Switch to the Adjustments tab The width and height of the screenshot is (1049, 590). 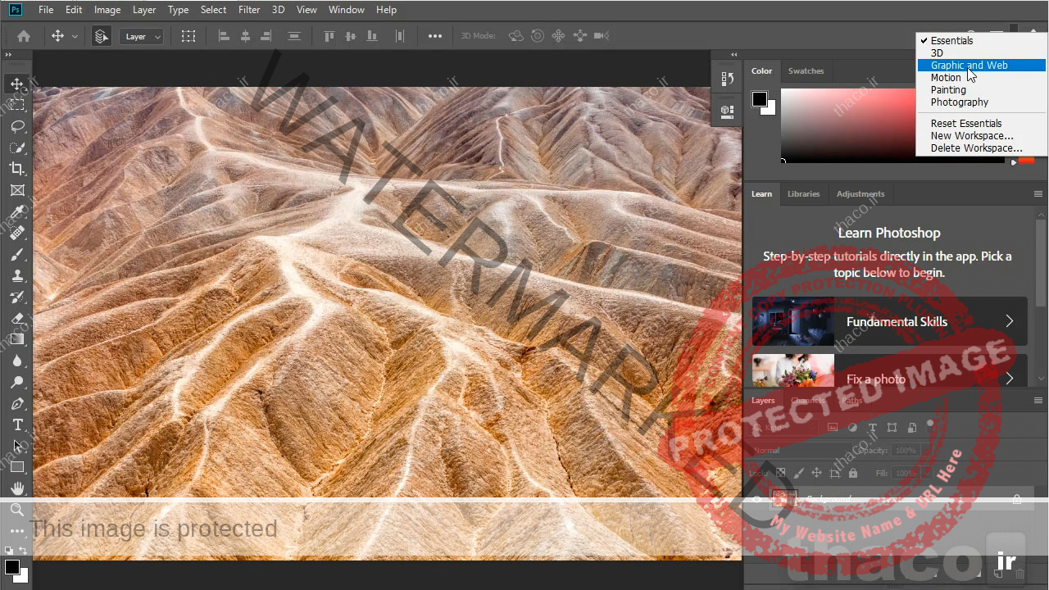(860, 194)
